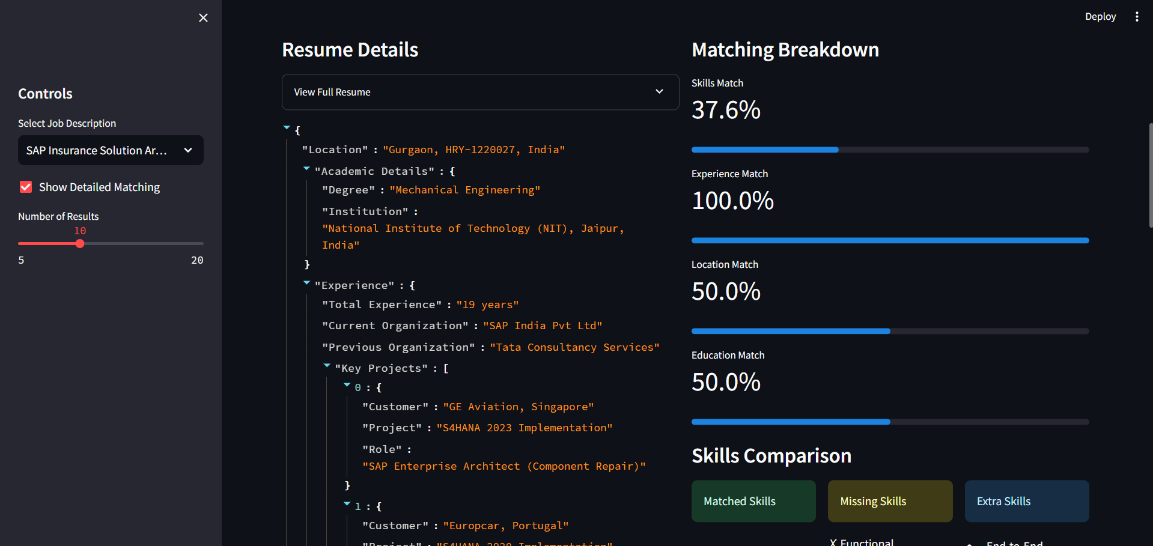Click the Experience Match progress bar
This screenshot has width=1153, height=546.
pos(890,240)
